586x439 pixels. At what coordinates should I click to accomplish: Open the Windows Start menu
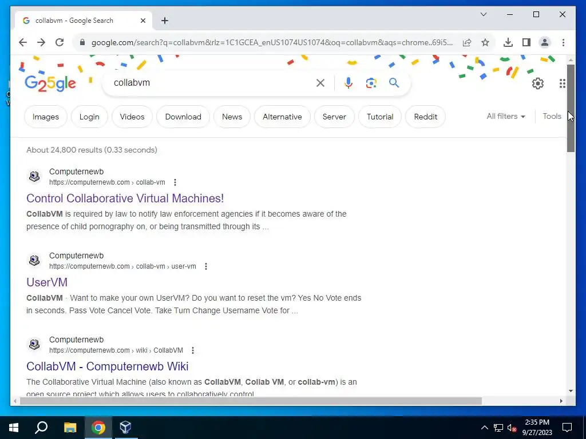click(x=14, y=428)
